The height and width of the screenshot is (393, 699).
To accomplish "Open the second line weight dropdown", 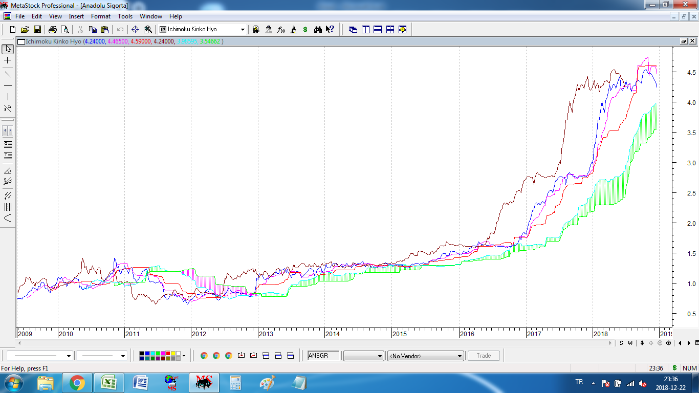I will tap(123, 356).
